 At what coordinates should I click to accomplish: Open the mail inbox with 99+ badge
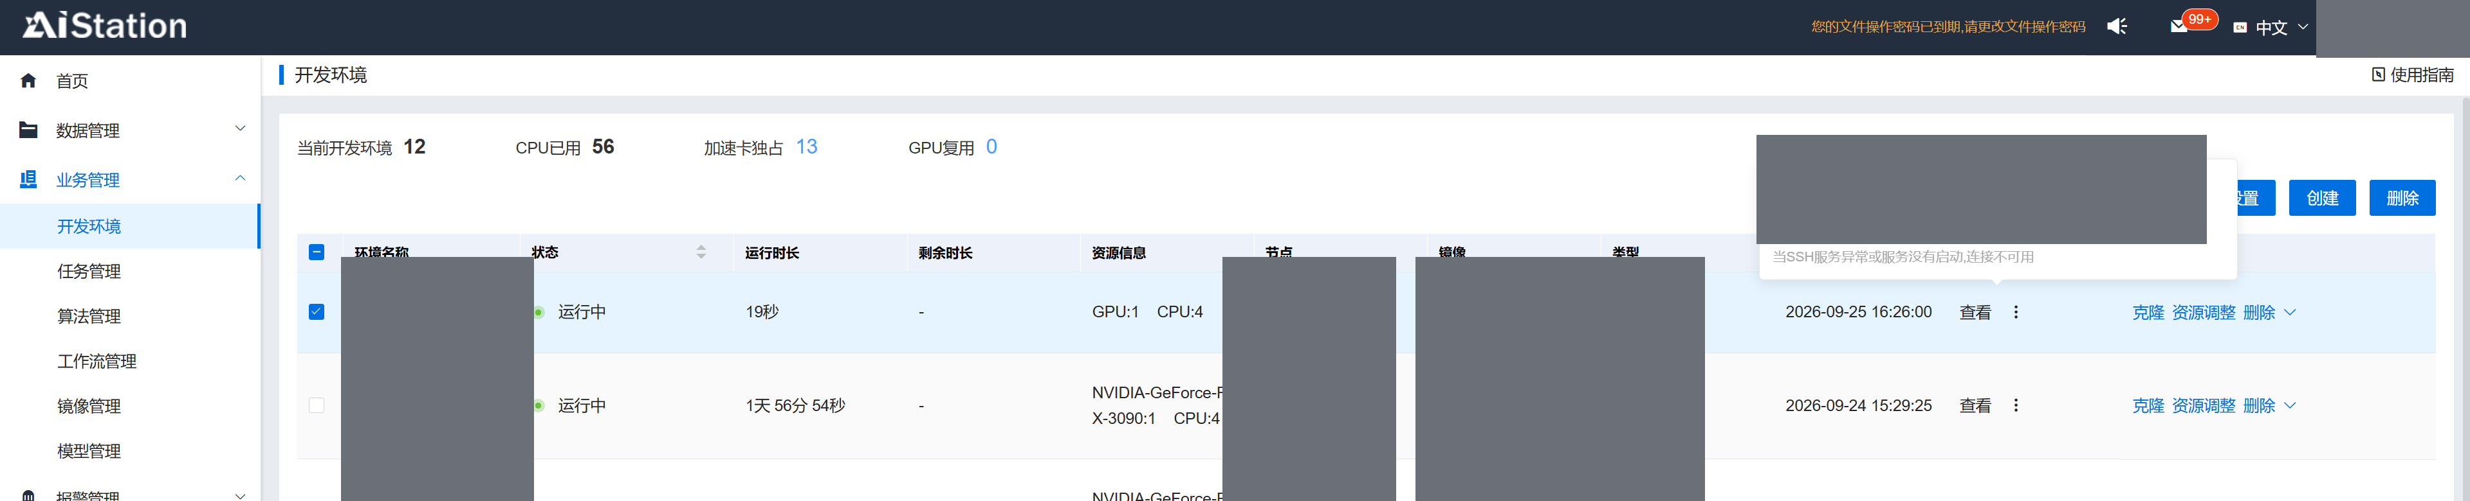point(2179,27)
